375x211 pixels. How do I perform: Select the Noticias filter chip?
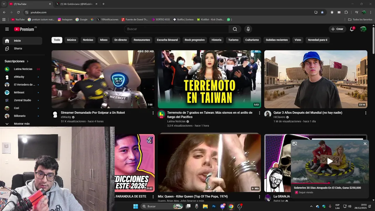click(x=88, y=40)
